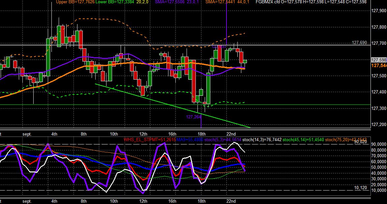This screenshot has width=387, height=204.
Task: Click 18th on the price chart date axis
Action: pos(202,134)
